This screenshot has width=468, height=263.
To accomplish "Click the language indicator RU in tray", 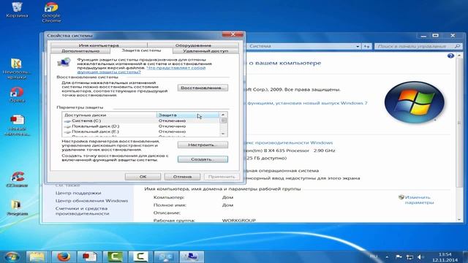I will coord(374,256).
